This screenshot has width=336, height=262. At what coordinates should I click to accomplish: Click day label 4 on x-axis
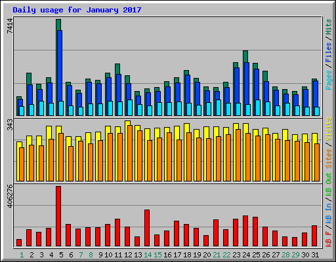51,255
